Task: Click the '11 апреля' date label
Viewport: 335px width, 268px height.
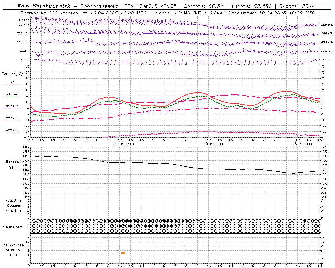Action: tap(124, 144)
